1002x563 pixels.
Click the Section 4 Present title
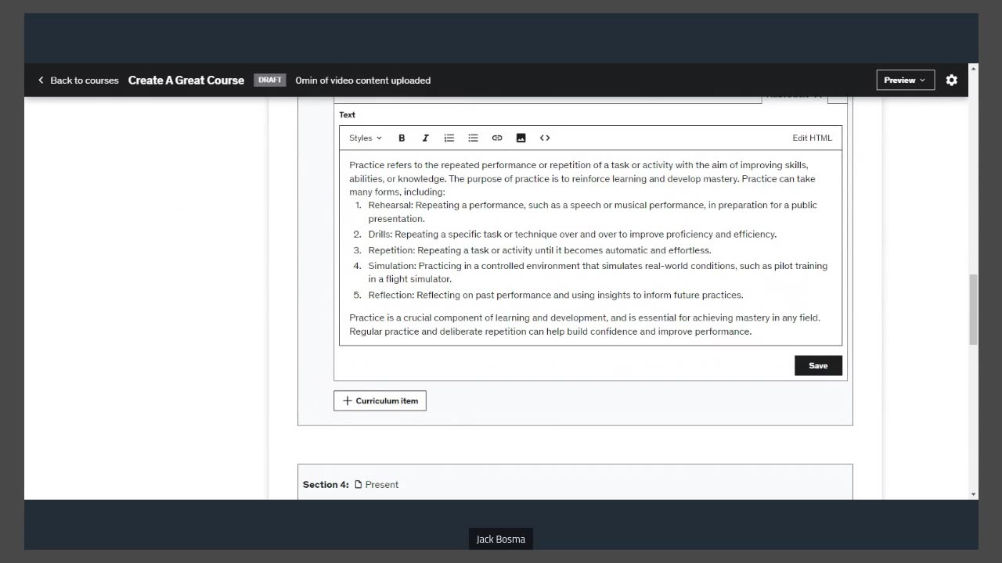click(351, 484)
